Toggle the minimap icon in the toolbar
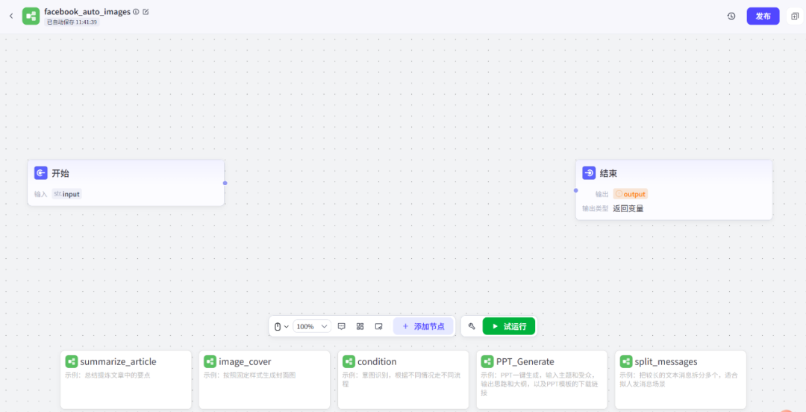 click(x=378, y=326)
